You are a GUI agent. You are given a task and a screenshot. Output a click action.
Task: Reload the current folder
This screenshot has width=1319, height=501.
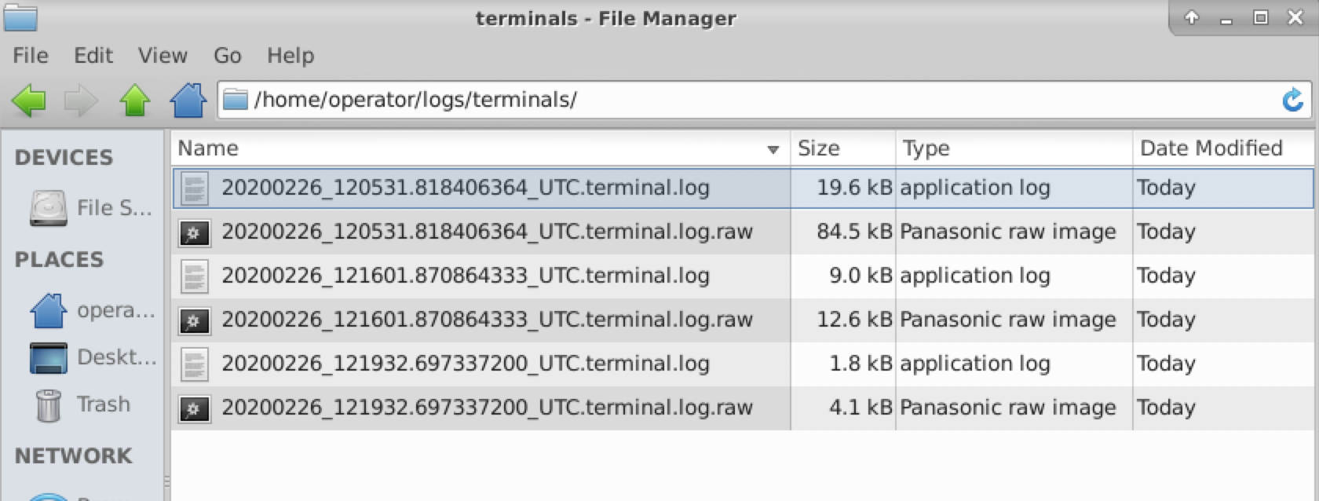coord(1292,101)
